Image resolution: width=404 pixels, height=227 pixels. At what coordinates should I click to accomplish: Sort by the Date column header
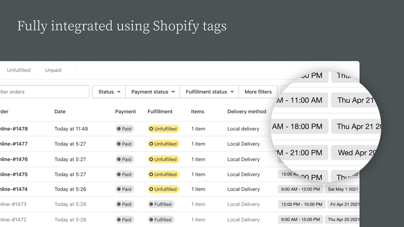[x=60, y=112]
